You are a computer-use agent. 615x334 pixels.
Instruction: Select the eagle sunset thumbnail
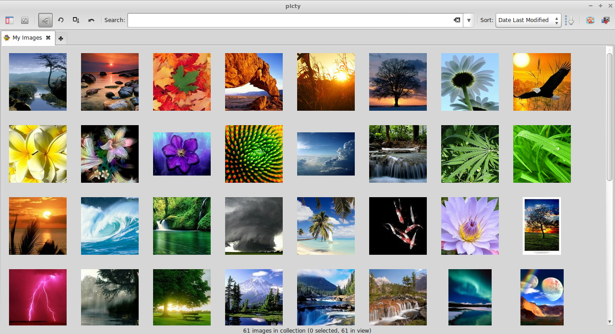pos(542,81)
